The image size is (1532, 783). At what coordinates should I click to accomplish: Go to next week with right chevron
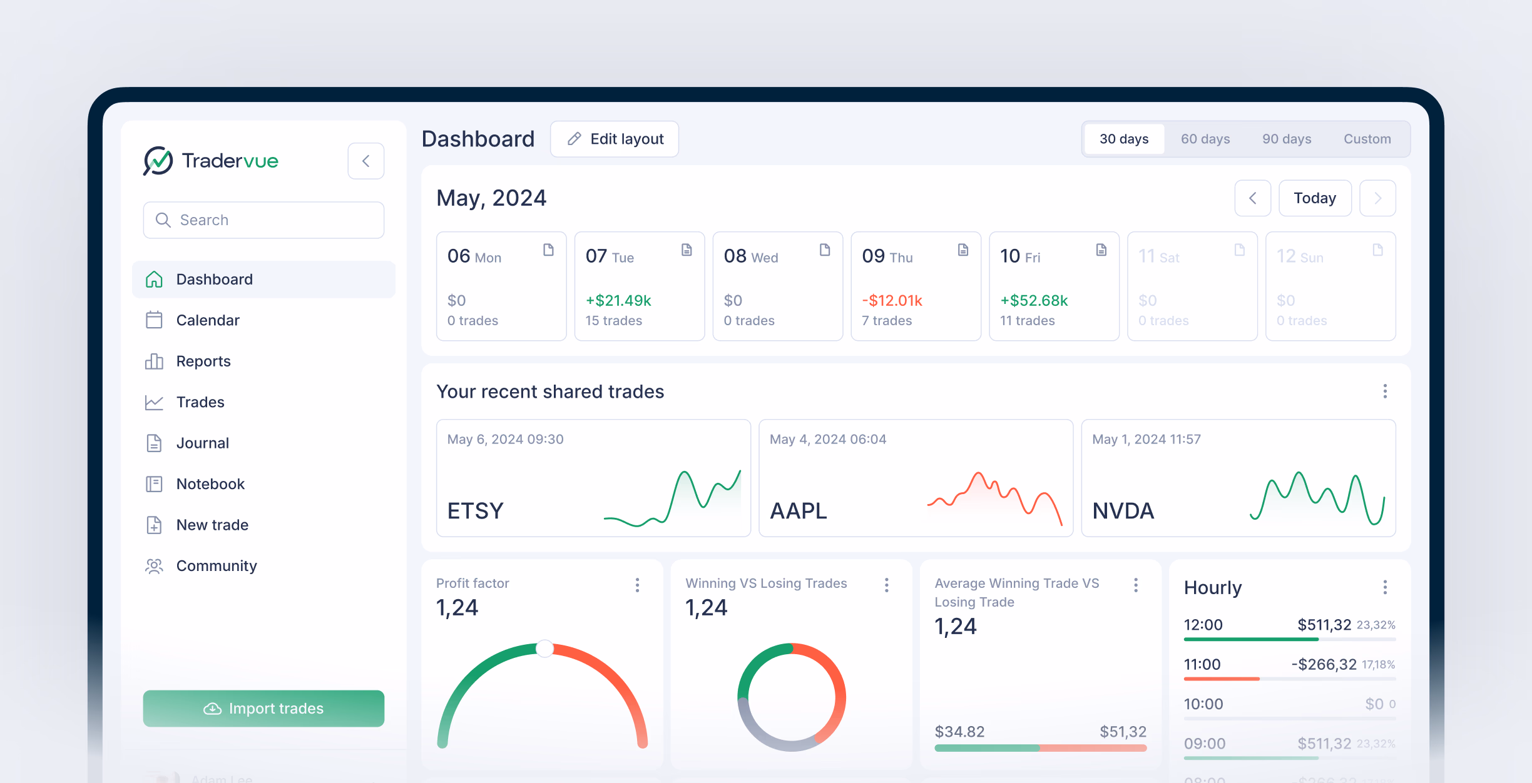point(1377,198)
